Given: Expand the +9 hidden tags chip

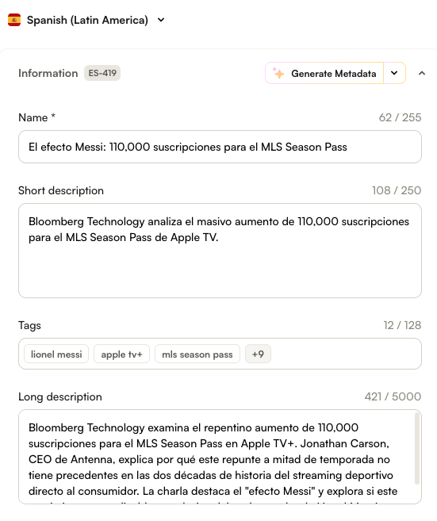Looking at the screenshot, I should 258,354.
